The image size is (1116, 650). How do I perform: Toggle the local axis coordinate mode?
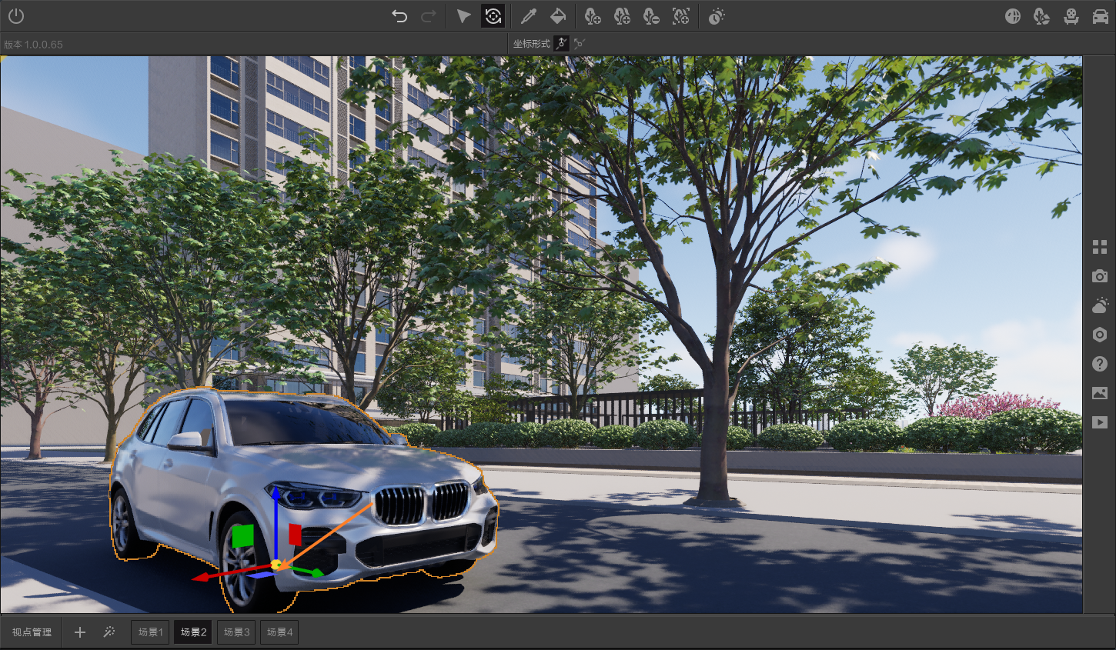(562, 44)
